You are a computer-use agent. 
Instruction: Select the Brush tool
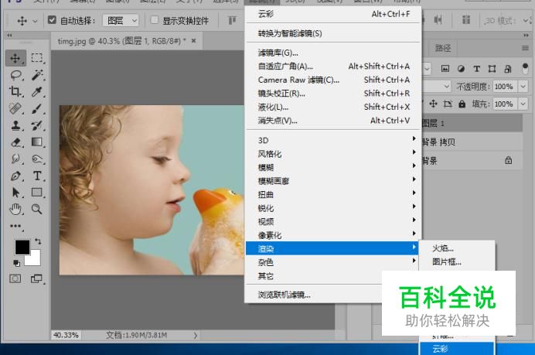37,108
